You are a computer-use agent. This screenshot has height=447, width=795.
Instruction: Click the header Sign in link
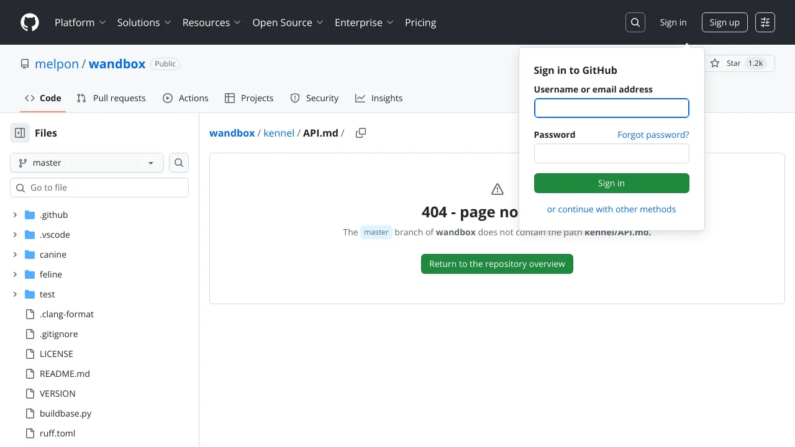point(673,22)
